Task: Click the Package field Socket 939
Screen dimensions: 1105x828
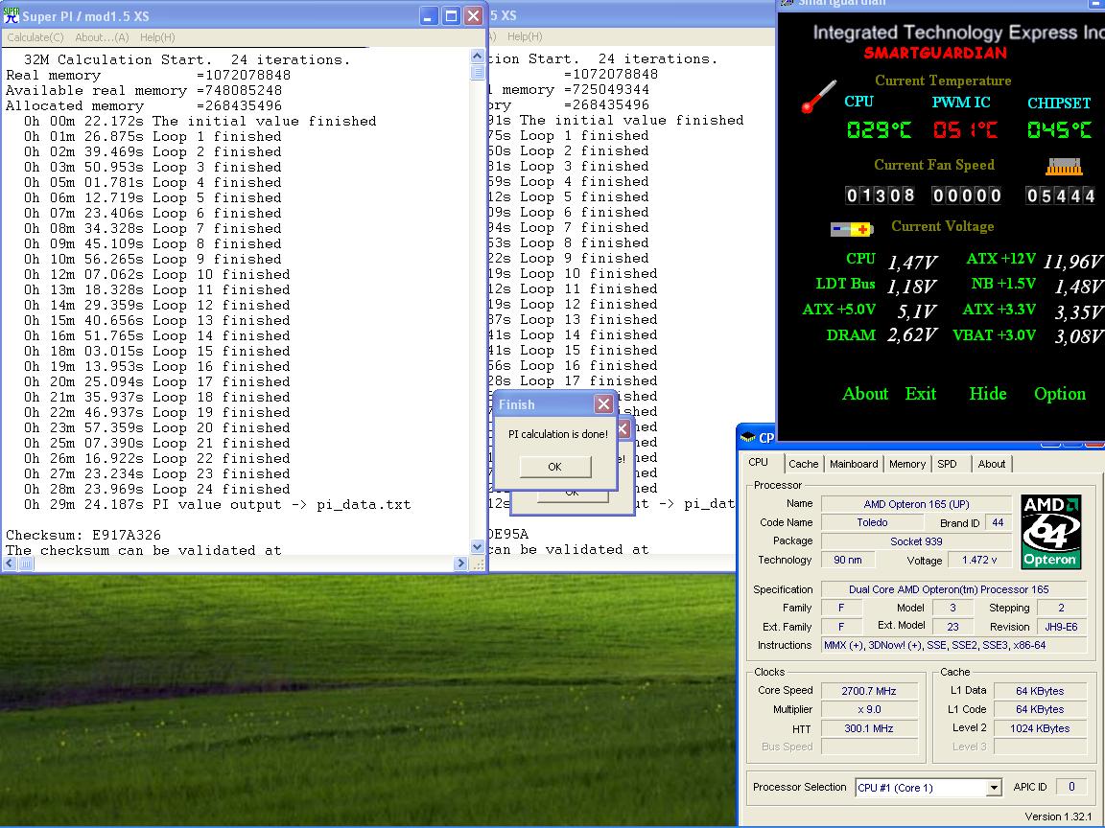Action: pyautogui.click(x=916, y=541)
